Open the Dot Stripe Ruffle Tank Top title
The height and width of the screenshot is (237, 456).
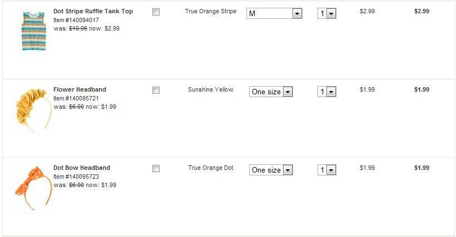coord(93,11)
